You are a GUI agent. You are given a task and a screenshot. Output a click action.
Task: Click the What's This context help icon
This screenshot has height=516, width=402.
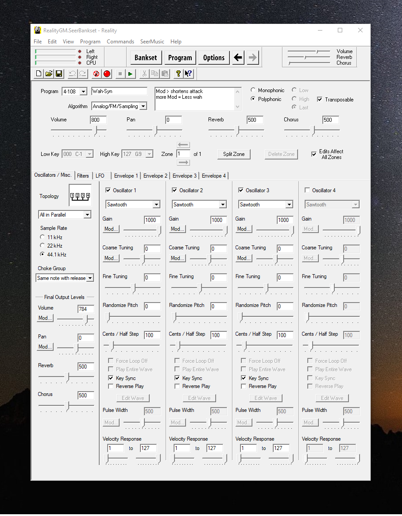click(x=188, y=74)
